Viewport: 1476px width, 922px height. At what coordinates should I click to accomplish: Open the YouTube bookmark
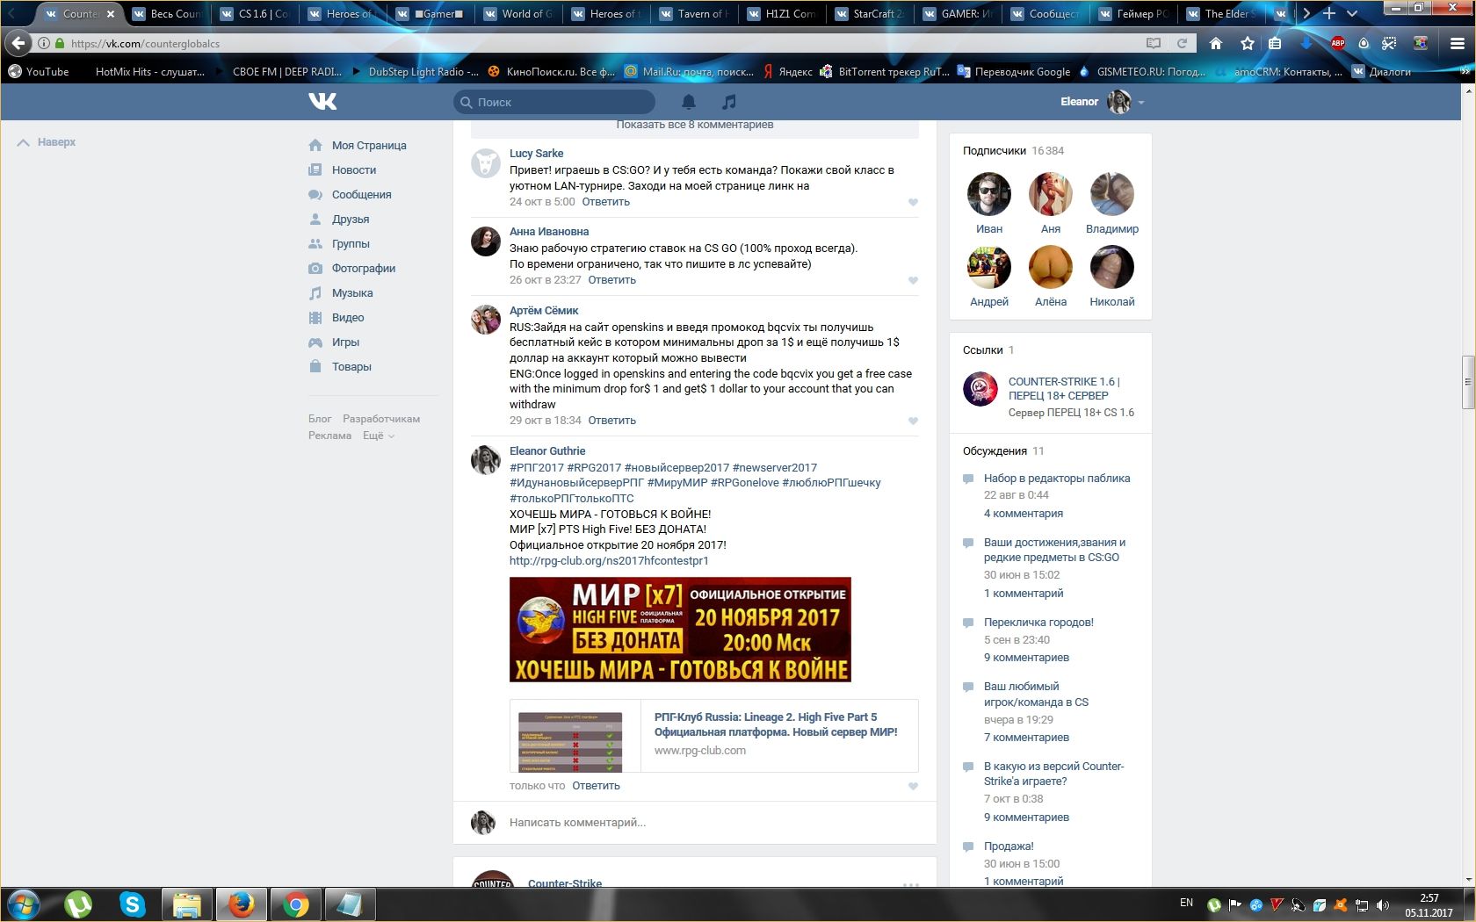[38, 72]
